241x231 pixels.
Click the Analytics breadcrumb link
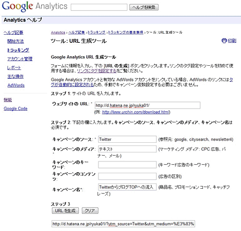pyautogui.click(x=58, y=33)
